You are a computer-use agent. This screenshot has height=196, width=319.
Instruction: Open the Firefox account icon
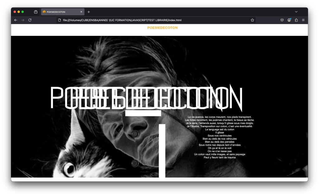(289, 20)
